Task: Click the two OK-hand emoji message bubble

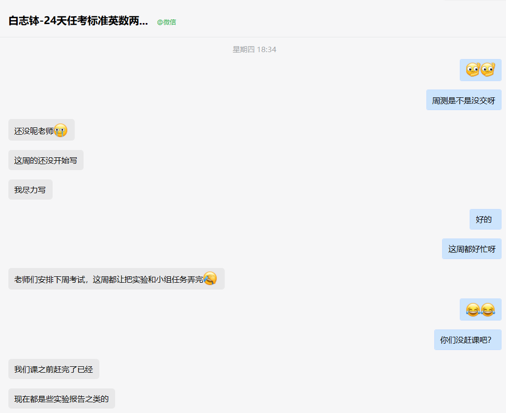Action: 480,70
